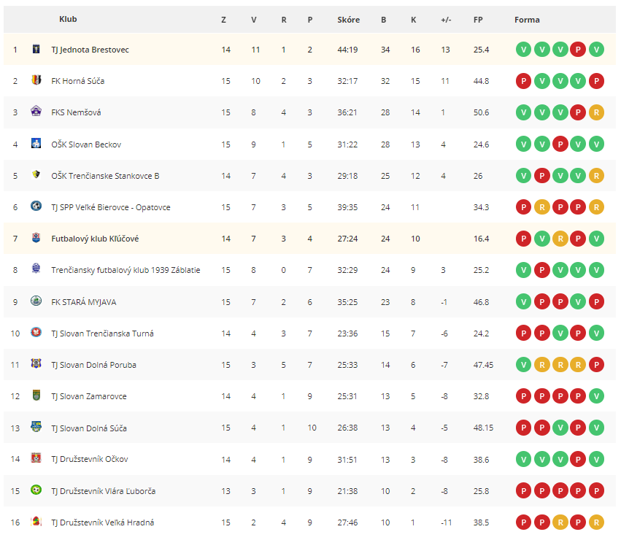Click the TJ Družstevník Vlára Ľuborča crest
Image resolution: width=621 pixels, height=540 pixels.
click(36, 490)
